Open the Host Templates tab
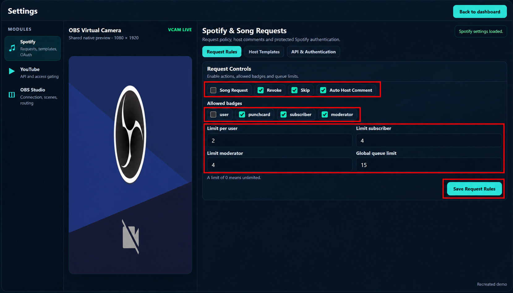Screen dimensions: 513x293 pos(264,52)
